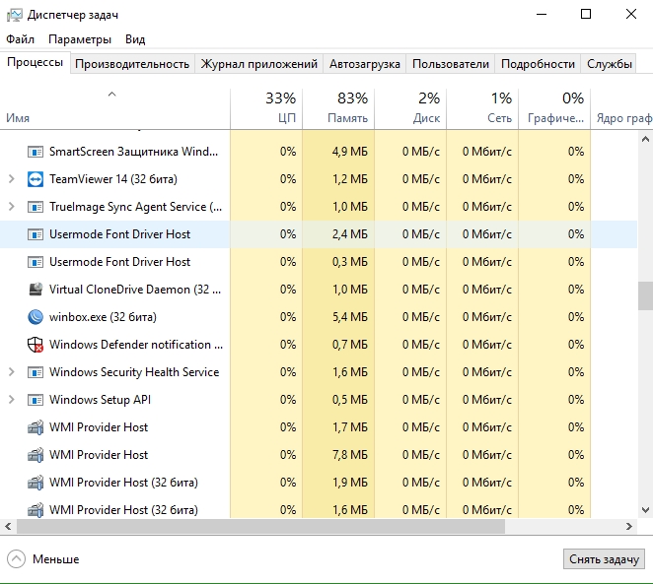653x584 pixels.
Task: Select the Windows Defender notification row name
Action: point(136,345)
